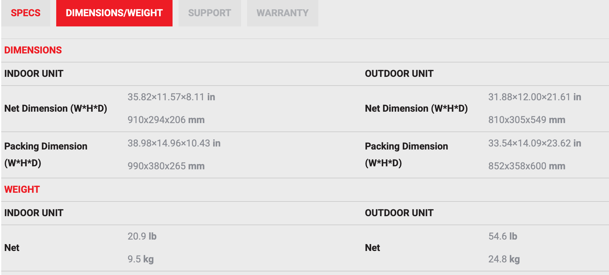The width and height of the screenshot is (609, 275).
Task: Click the 910x294x206 mm value
Action: (166, 120)
